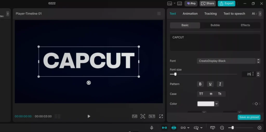Open the Color dropdown arrow

pos(216,104)
